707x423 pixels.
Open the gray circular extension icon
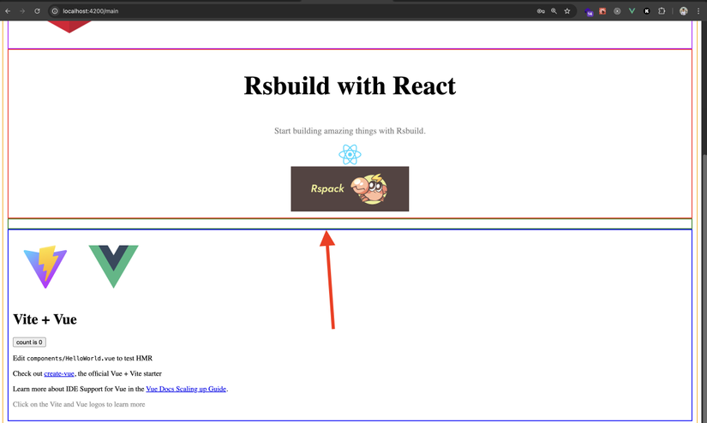point(617,11)
